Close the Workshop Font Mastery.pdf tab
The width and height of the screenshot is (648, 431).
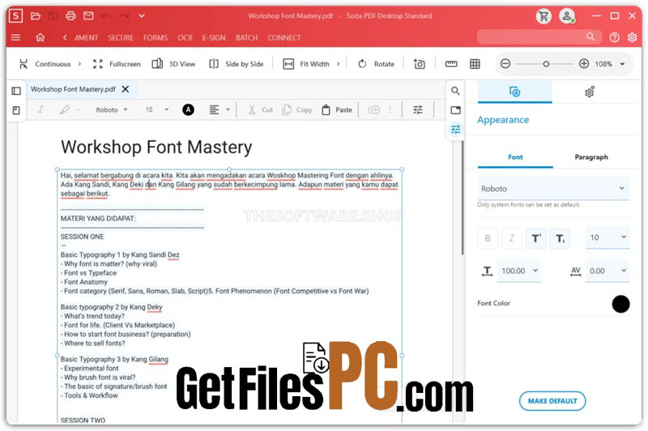(126, 89)
